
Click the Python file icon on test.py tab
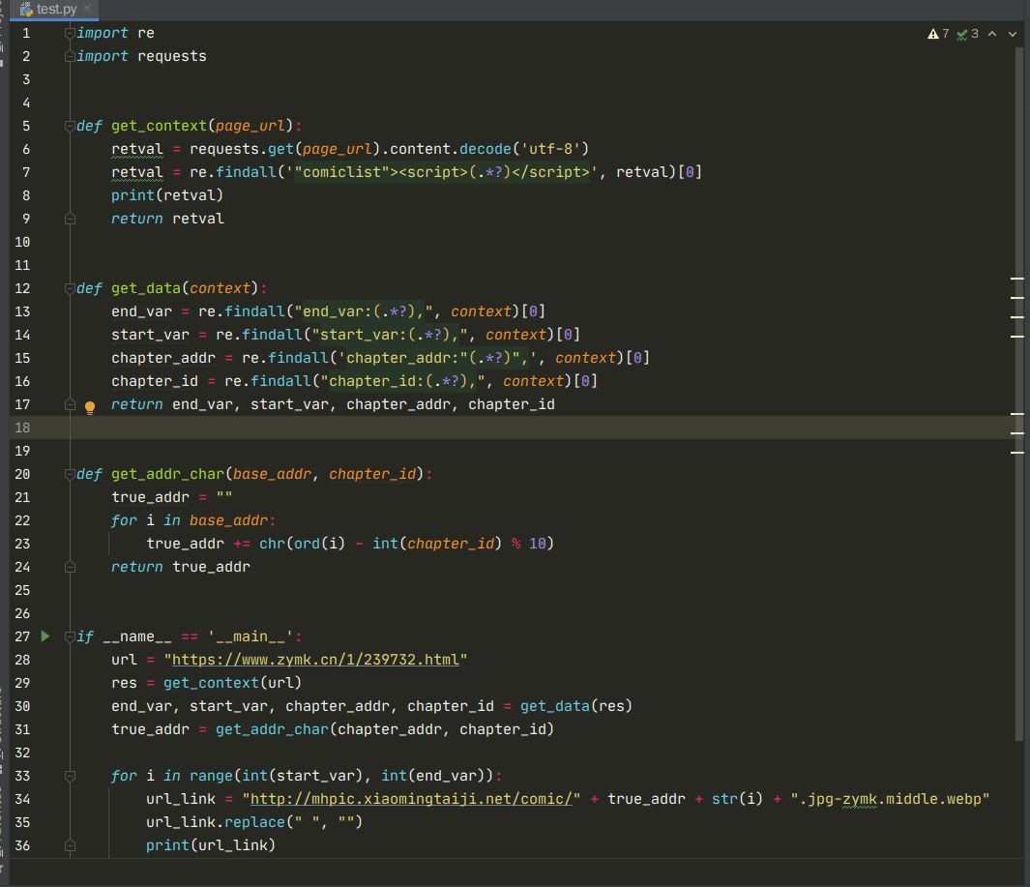pos(26,9)
